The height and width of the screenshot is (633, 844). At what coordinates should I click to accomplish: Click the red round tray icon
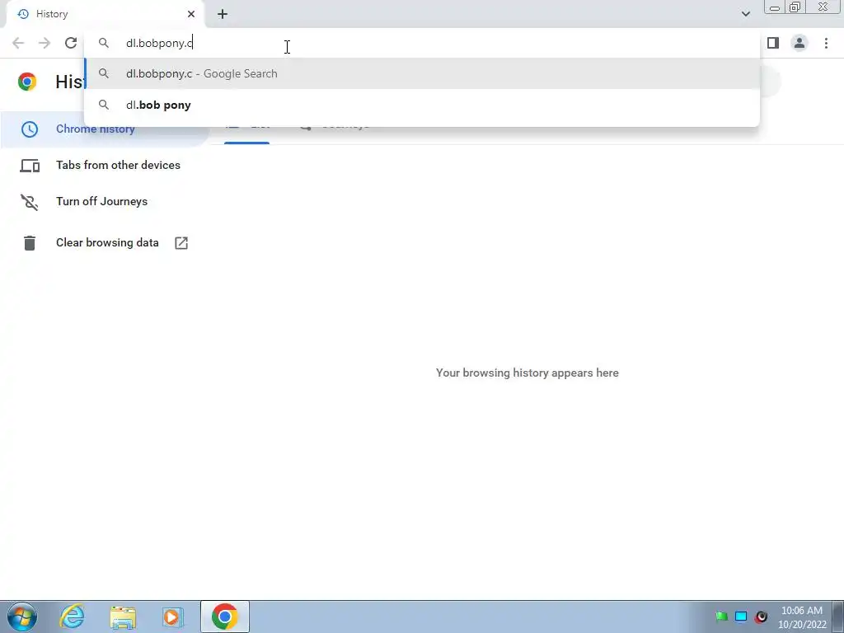761,617
